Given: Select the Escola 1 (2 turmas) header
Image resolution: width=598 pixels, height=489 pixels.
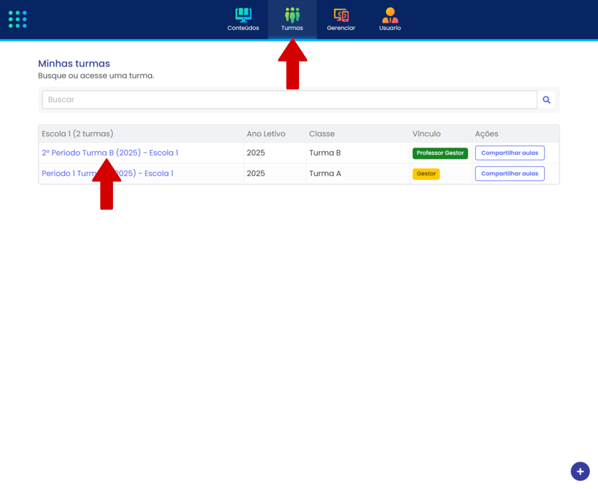Looking at the screenshot, I should [77, 134].
